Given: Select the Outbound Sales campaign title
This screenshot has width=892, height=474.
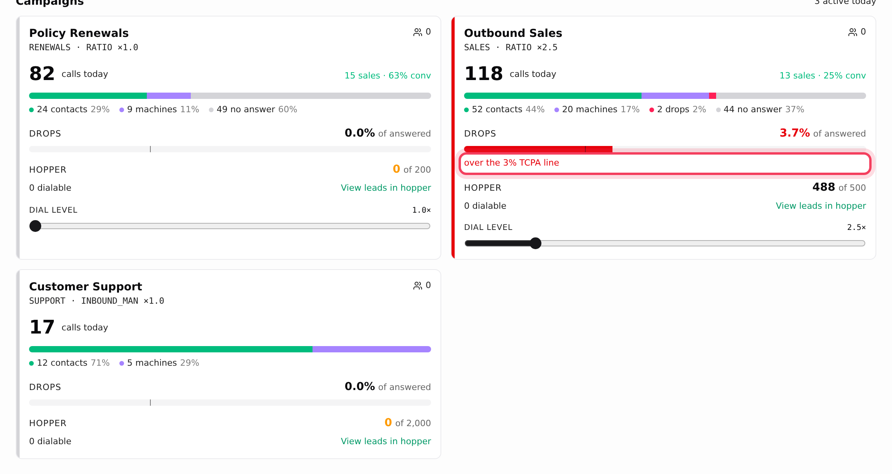Looking at the screenshot, I should coord(513,33).
